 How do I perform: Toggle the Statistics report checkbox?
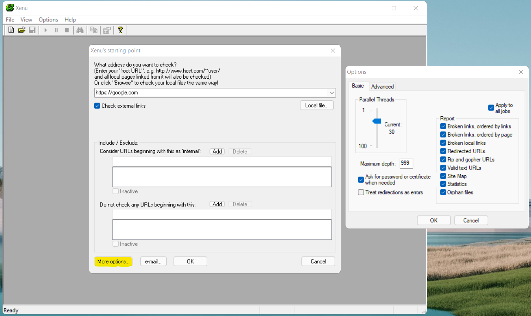pos(443,184)
